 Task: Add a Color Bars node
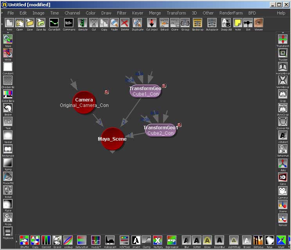pyautogui.click(x=8, y=94)
